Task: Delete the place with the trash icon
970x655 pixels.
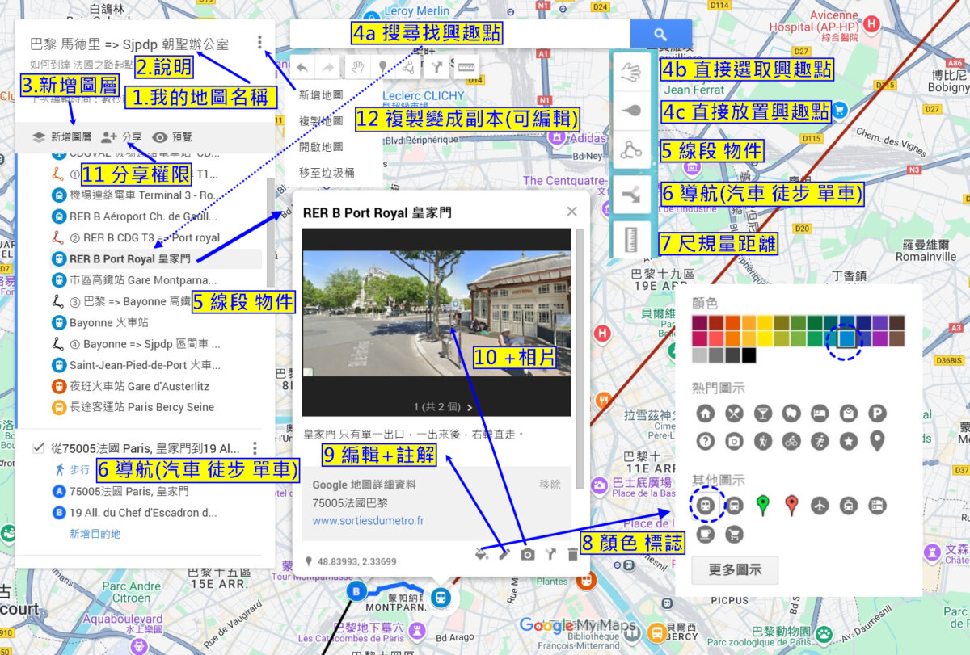Action: point(573,554)
